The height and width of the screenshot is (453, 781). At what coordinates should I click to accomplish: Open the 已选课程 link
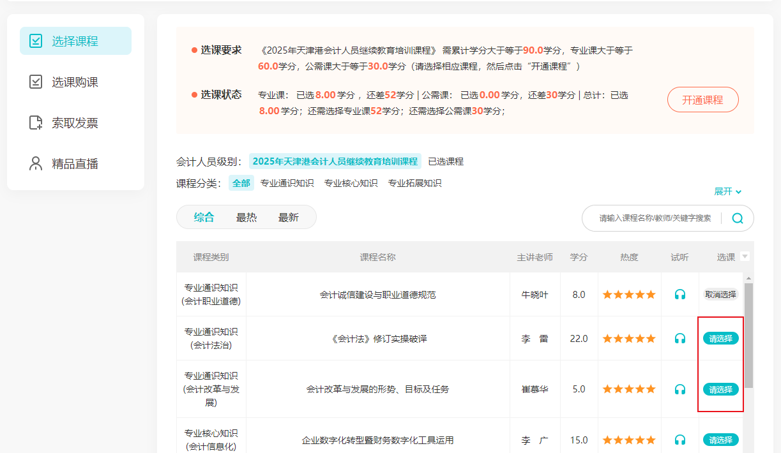pyautogui.click(x=446, y=161)
